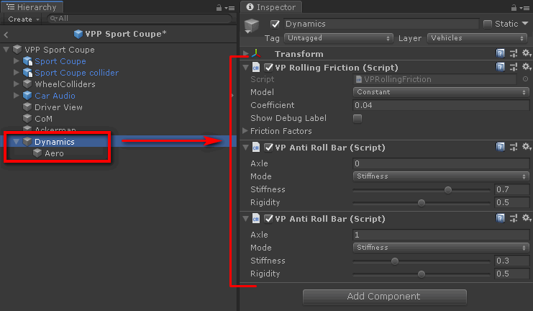Viewport: 533px width, 311px height.
Task: Click C# script icon of first Anti Roll Bar
Action: pyautogui.click(x=256, y=148)
